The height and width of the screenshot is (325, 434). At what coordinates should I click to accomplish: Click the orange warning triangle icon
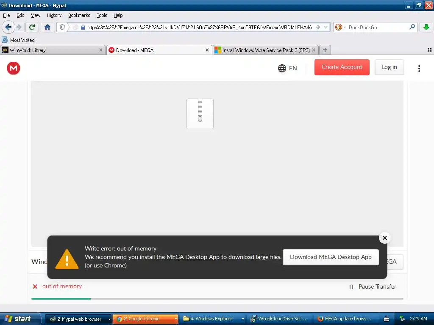coord(67,259)
